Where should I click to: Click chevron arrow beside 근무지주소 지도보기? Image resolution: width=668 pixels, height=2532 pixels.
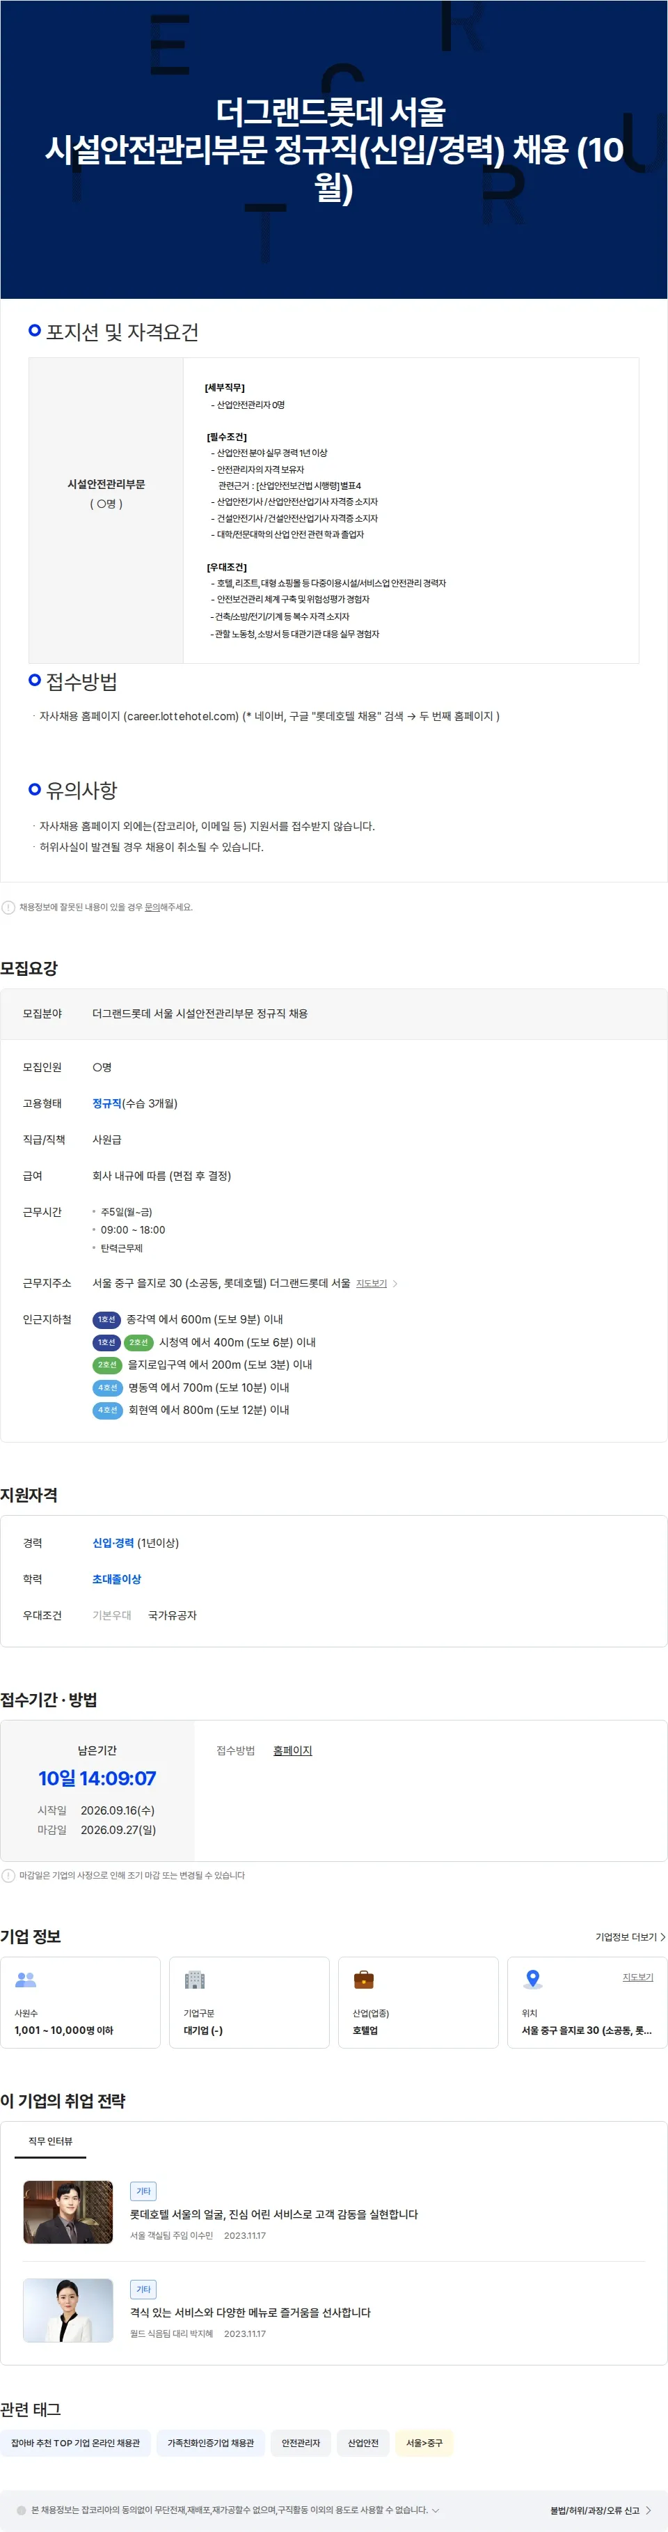click(x=395, y=1284)
